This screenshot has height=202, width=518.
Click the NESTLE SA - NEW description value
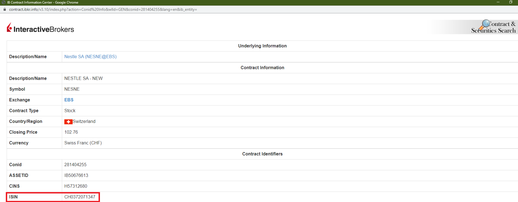[83, 78]
